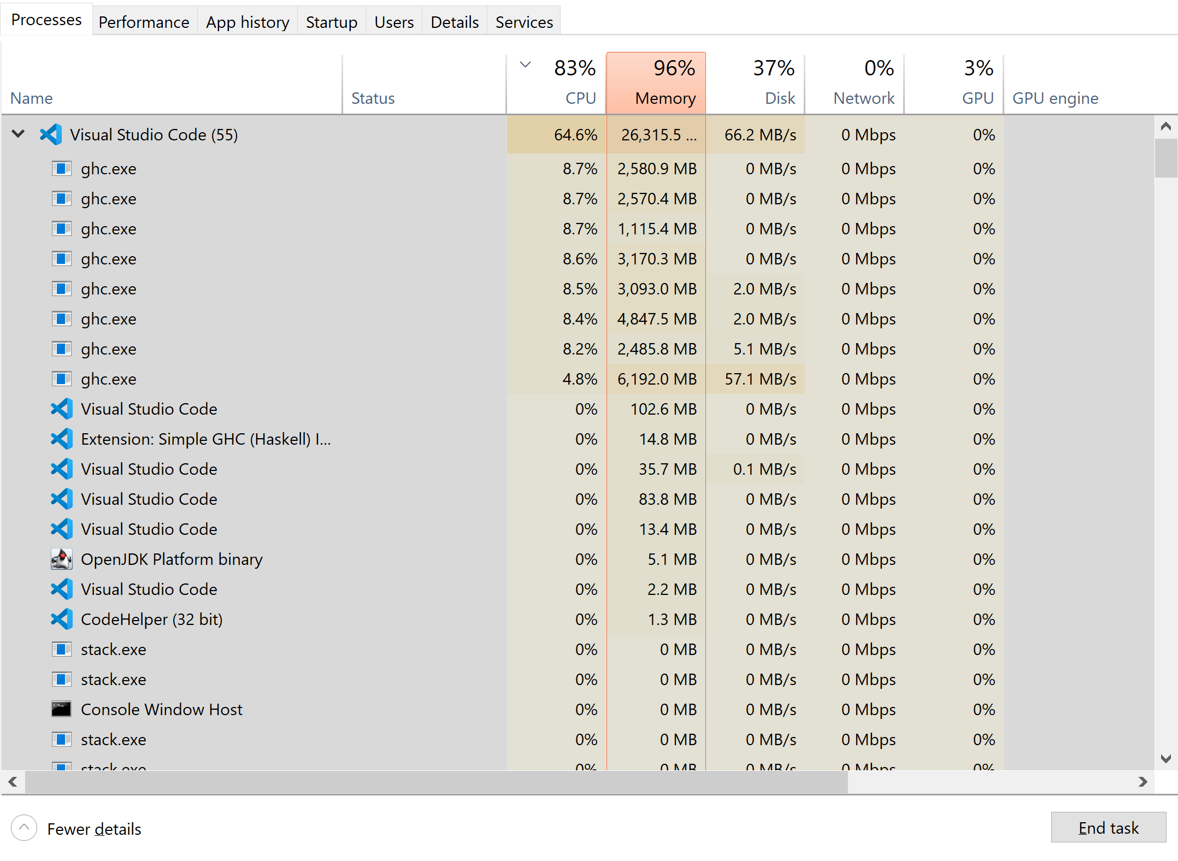Switch to the Performance tab
This screenshot has width=1178, height=861.
144,22
